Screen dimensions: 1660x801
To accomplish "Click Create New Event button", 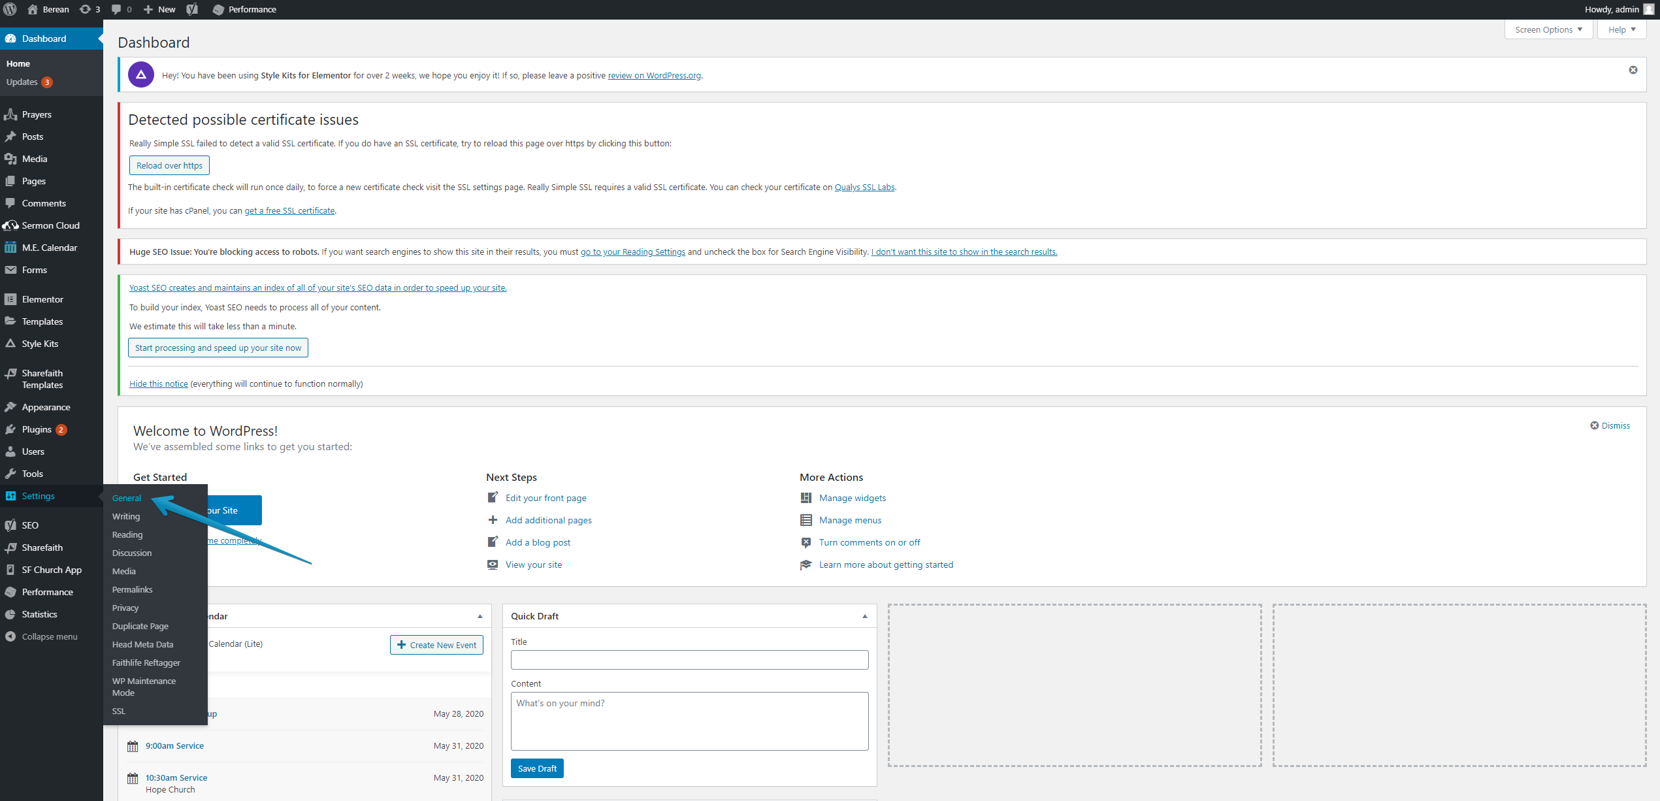I will pos(436,645).
